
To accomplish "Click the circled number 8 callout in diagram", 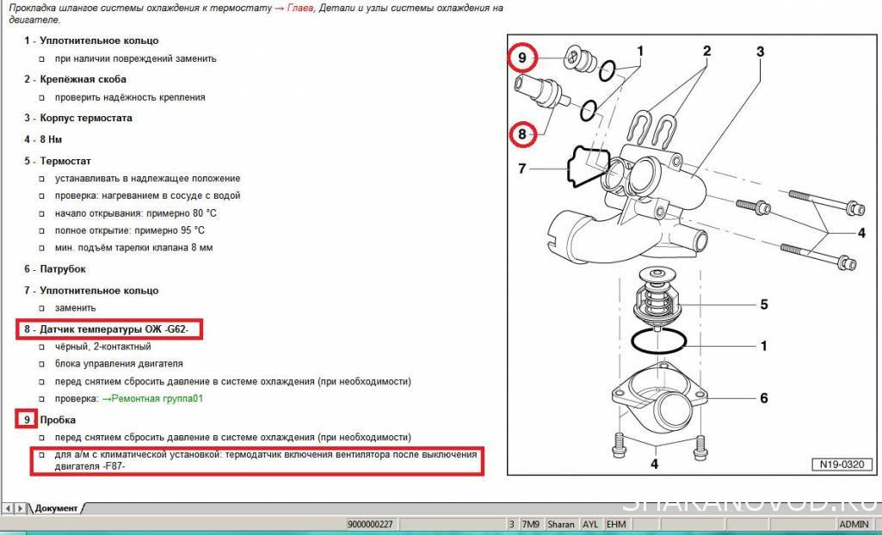I will (521, 133).
